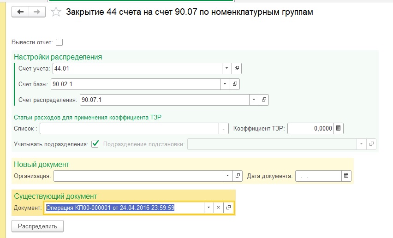Clear the Документ field with the X
The width and height of the screenshot is (393, 238).
pos(218,208)
